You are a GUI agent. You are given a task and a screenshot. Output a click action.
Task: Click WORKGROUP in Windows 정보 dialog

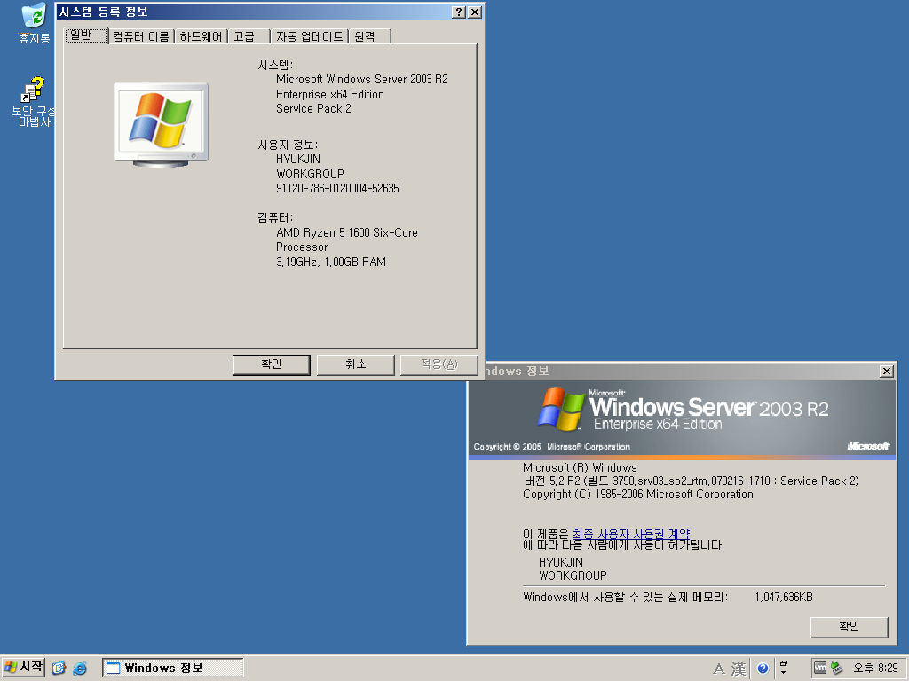573,575
